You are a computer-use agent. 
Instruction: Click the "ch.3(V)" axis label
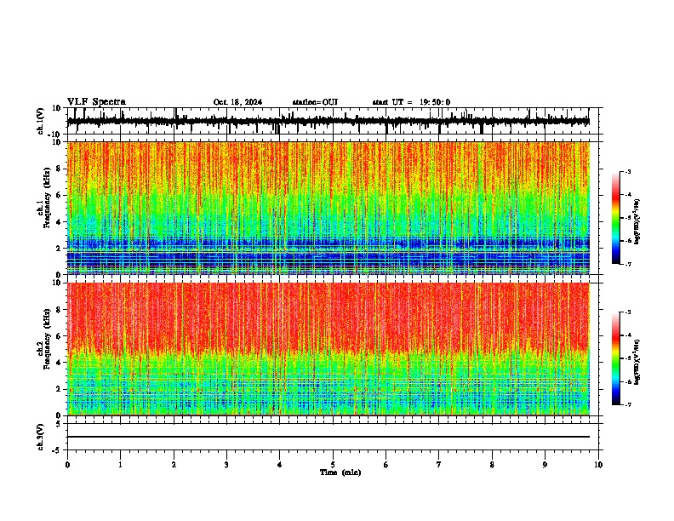tap(41, 437)
